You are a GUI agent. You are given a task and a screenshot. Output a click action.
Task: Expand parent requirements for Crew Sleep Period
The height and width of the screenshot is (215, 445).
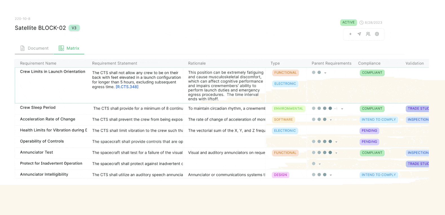coord(342,109)
